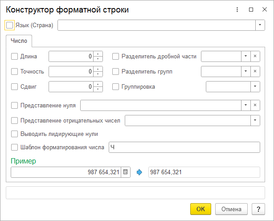Click the Шаблон форматирования числа text field
This screenshot has width=274, height=221.
[184, 147]
